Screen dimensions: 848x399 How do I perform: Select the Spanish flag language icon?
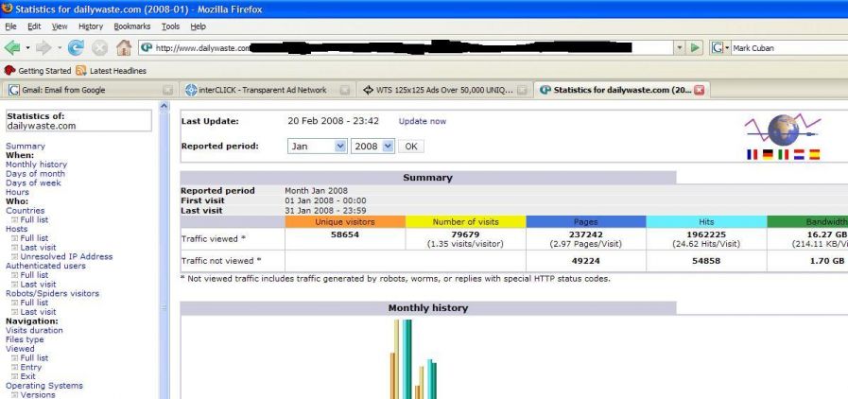tap(815, 155)
